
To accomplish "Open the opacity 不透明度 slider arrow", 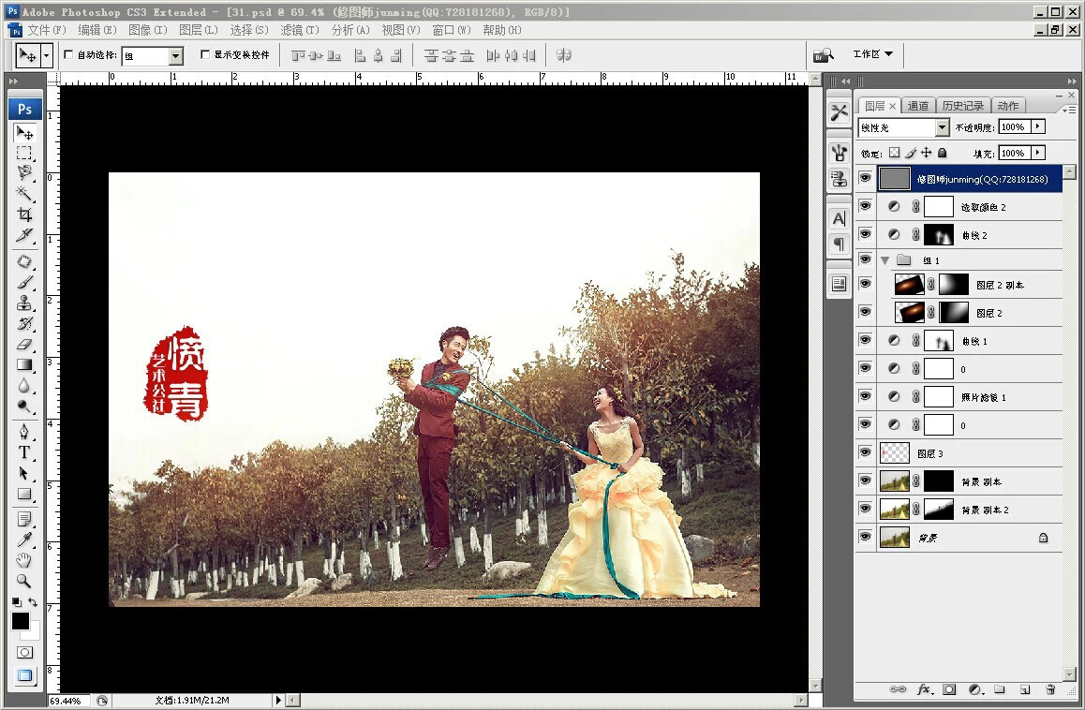I will pyautogui.click(x=1038, y=126).
